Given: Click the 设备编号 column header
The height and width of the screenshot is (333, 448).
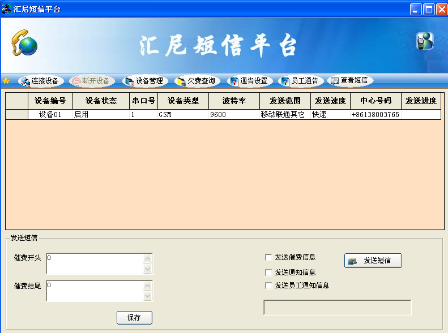Looking at the screenshot, I should (x=50, y=101).
